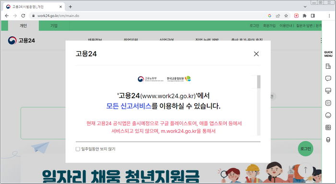Open the site's three-dot full menu
Image resolution: width=336 pixels, height=184 pixels.
(x=321, y=40)
